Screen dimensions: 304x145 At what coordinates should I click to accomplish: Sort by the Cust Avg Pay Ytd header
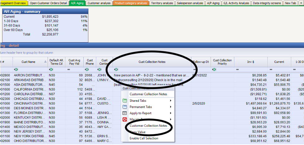[74, 62]
